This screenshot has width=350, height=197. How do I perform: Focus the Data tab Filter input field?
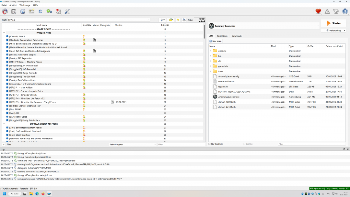pyautogui.click(x=312, y=144)
